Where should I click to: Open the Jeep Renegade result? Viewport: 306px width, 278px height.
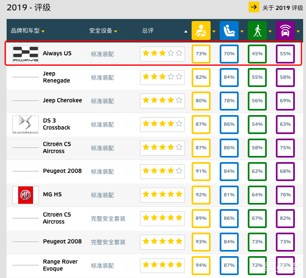click(56, 77)
